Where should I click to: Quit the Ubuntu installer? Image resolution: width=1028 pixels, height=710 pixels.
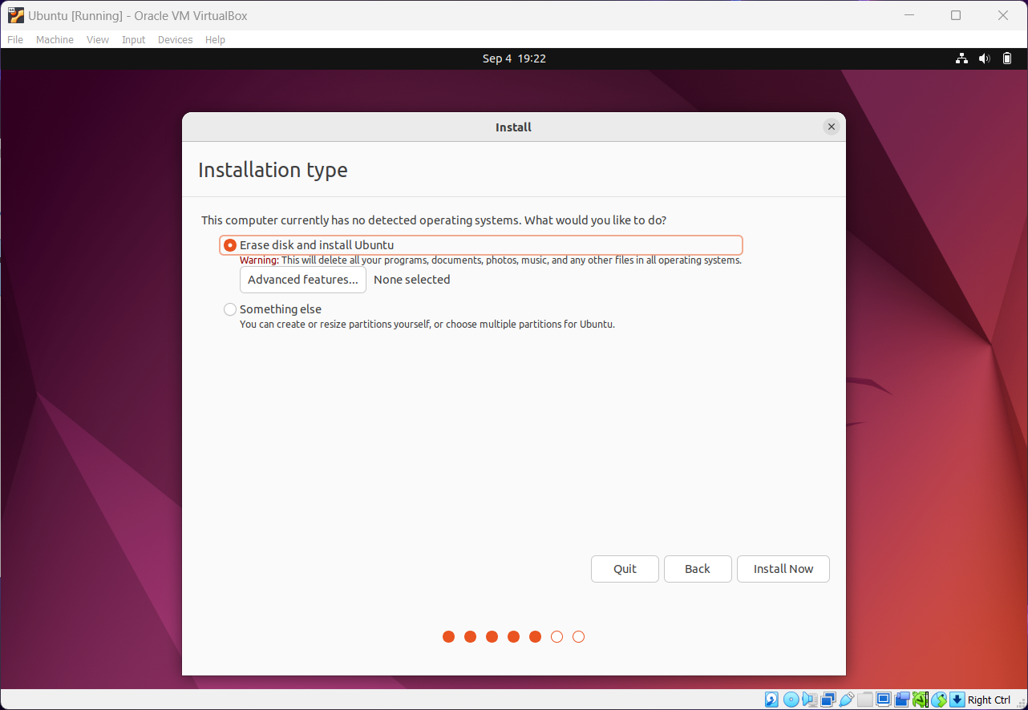(x=625, y=569)
